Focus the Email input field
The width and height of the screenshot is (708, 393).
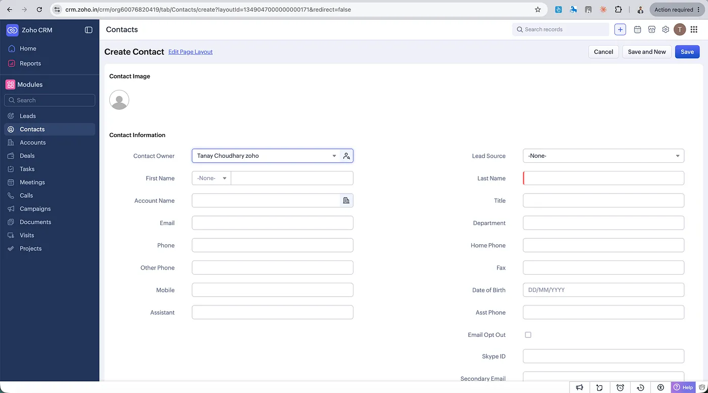coord(273,223)
